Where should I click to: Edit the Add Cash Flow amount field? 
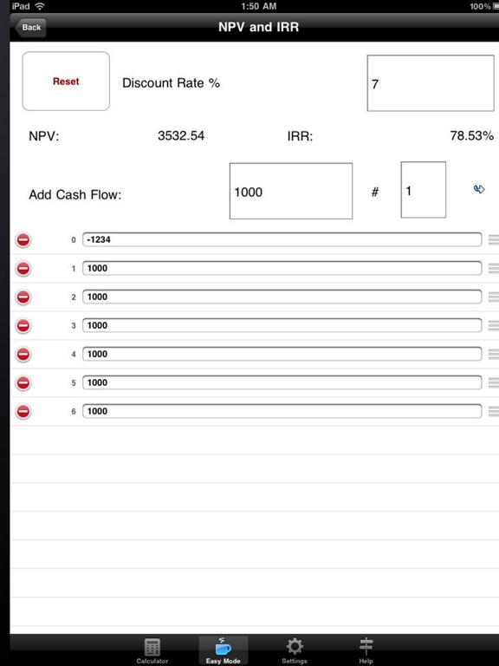(x=291, y=191)
